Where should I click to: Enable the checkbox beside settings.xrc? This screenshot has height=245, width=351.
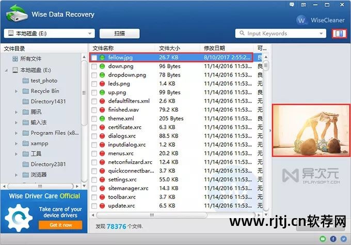coord(94,180)
